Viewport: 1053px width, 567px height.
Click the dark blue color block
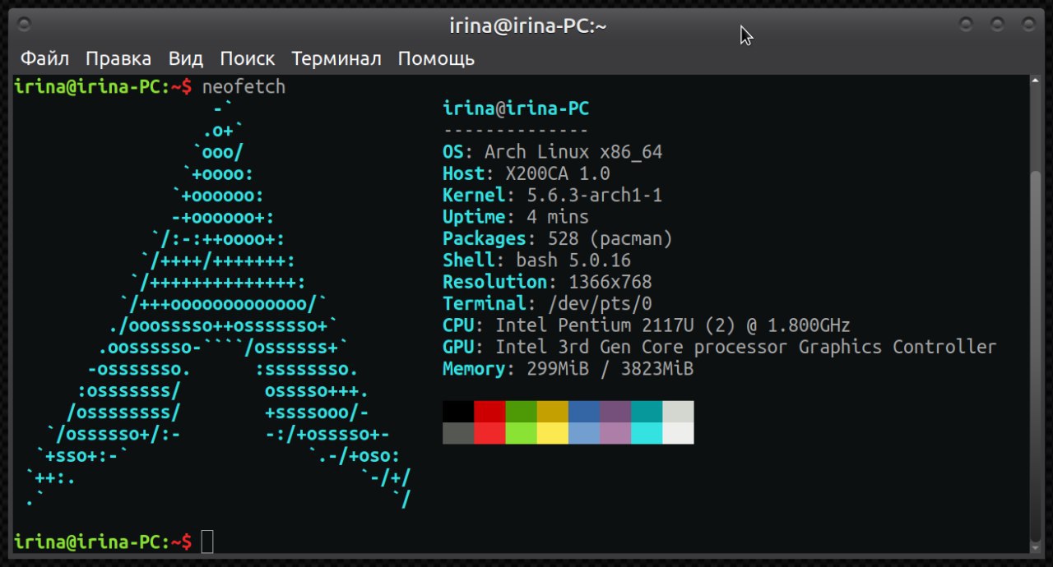tap(584, 412)
